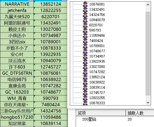Click the person icon beside 13922935 in list

[85, 61]
